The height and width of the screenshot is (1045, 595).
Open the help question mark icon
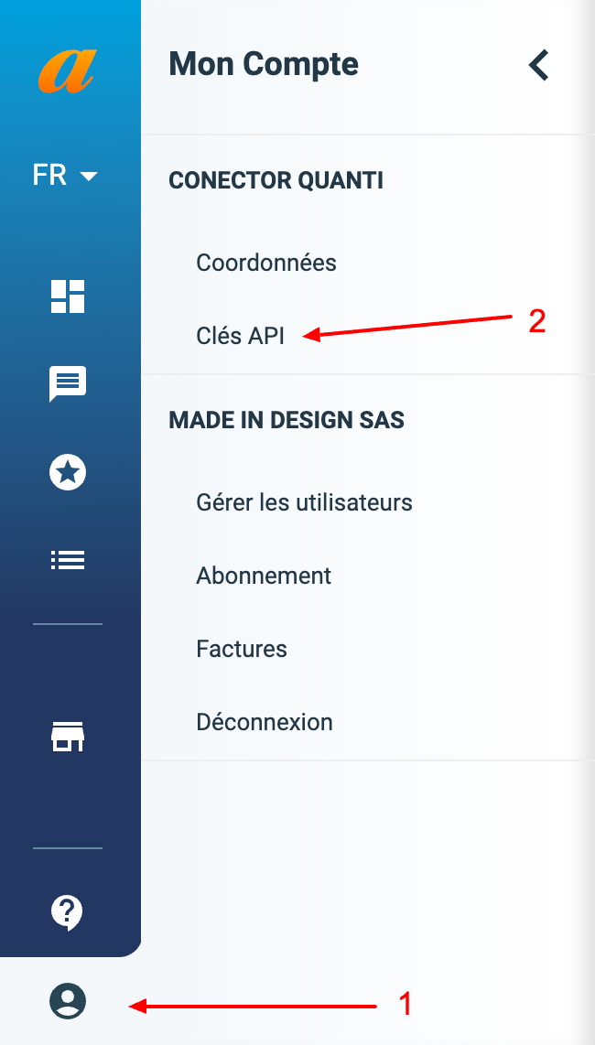point(67,912)
